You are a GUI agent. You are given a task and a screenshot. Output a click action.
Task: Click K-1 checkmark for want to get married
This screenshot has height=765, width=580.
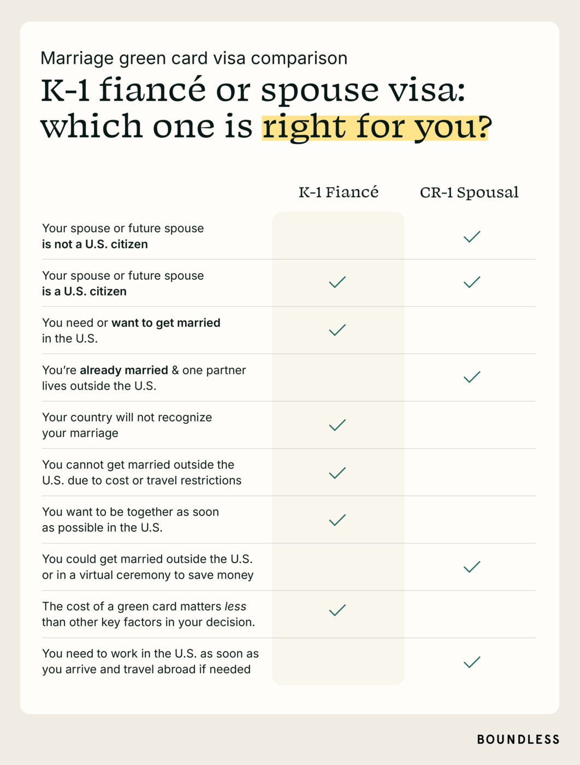pyautogui.click(x=338, y=330)
